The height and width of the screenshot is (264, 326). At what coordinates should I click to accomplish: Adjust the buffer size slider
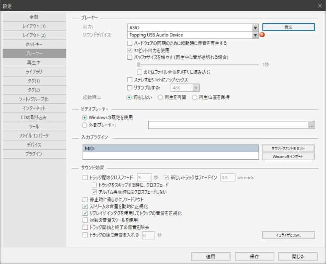[x=138, y=64]
